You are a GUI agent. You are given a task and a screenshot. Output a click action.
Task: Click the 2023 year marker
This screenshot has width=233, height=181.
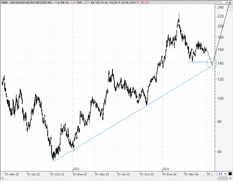pos(76,169)
